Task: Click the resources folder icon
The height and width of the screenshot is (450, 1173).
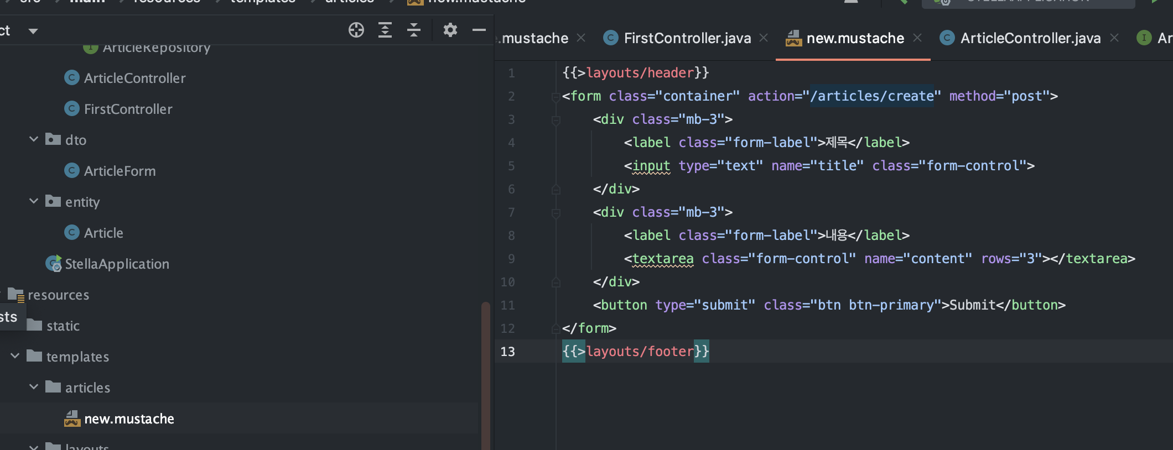Action: coord(16,295)
